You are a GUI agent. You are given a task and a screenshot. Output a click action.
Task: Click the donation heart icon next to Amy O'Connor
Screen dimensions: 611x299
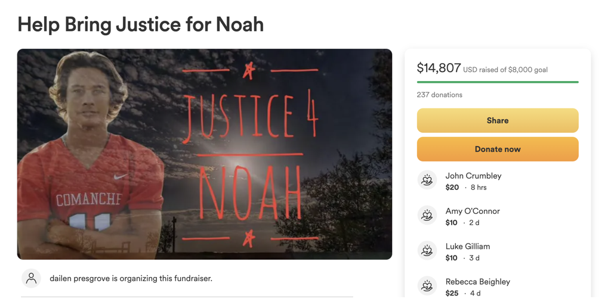coord(427,215)
